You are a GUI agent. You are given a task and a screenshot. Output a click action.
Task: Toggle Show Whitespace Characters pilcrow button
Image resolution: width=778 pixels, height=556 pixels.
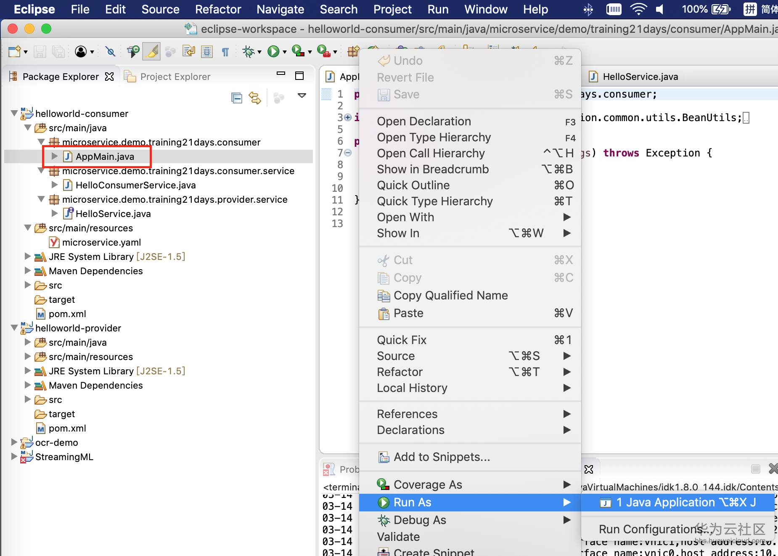(225, 52)
